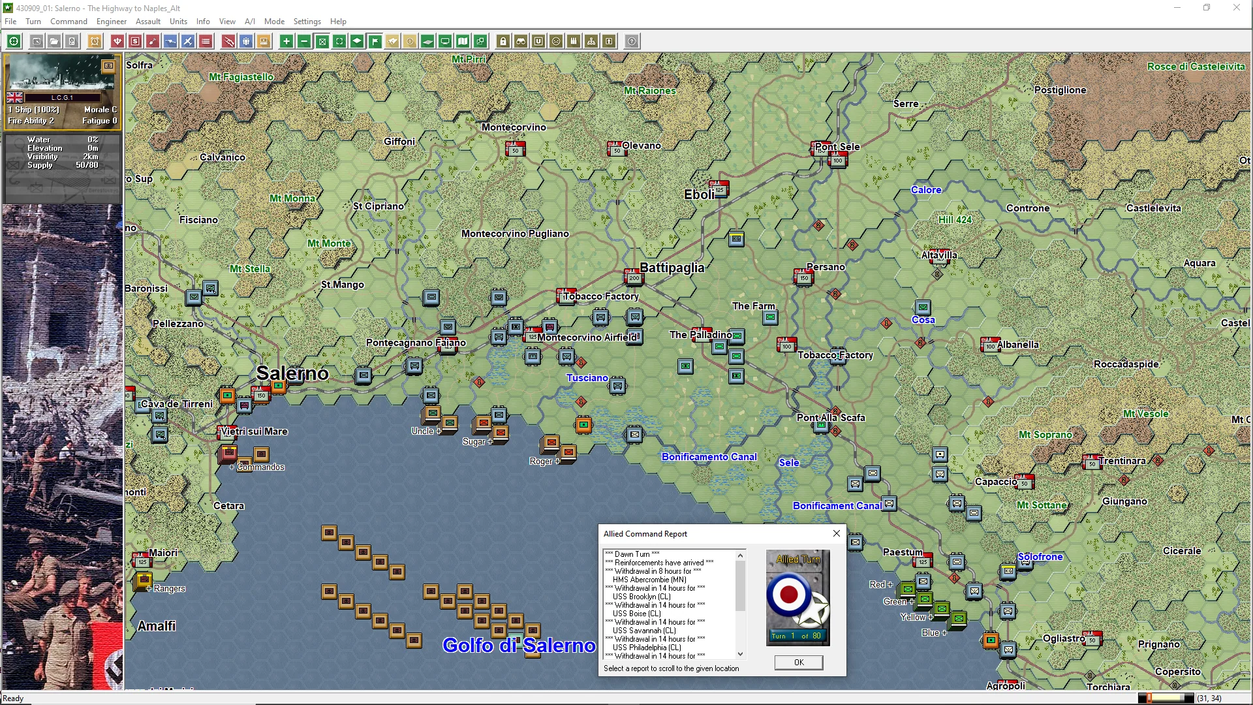Click the padlock toolbar icon
The width and height of the screenshot is (1253, 705).
(503, 42)
